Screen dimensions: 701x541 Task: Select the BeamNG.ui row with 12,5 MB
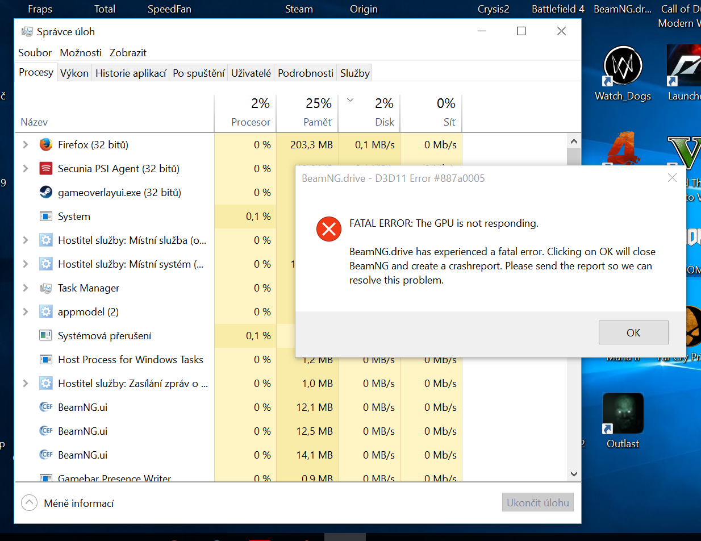click(x=239, y=431)
